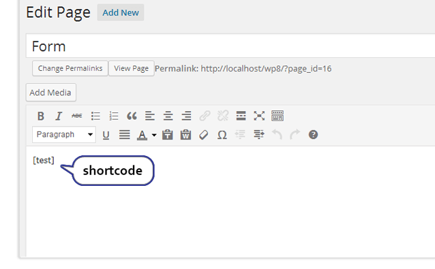Toggle italic formatting
The image size is (435, 269).
(x=59, y=116)
